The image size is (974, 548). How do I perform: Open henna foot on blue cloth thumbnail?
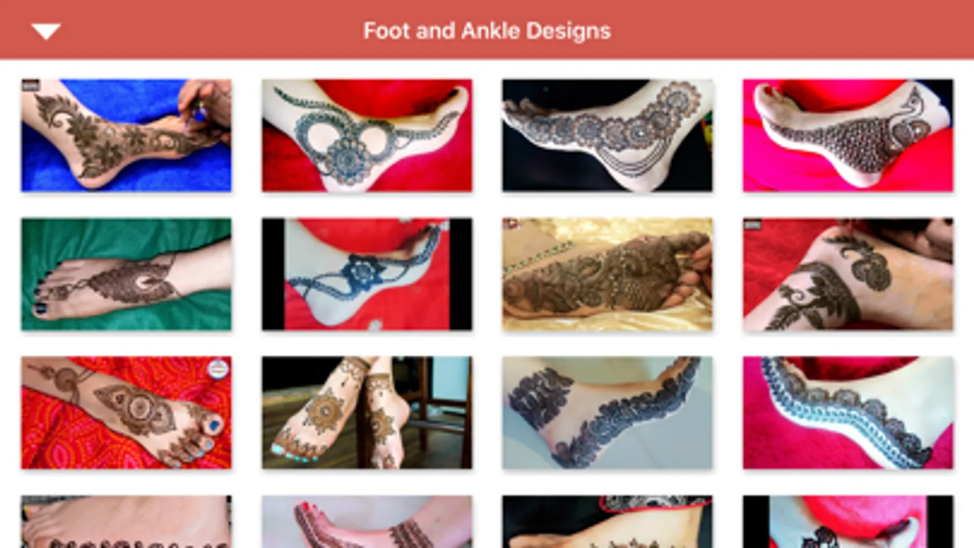click(x=126, y=135)
